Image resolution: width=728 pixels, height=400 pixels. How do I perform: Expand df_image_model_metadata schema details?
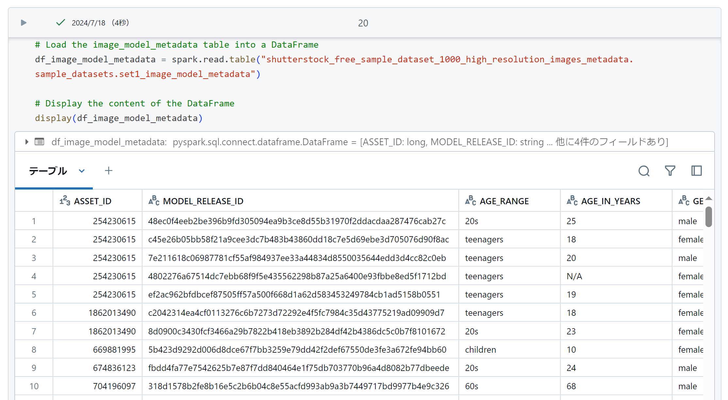27,142
